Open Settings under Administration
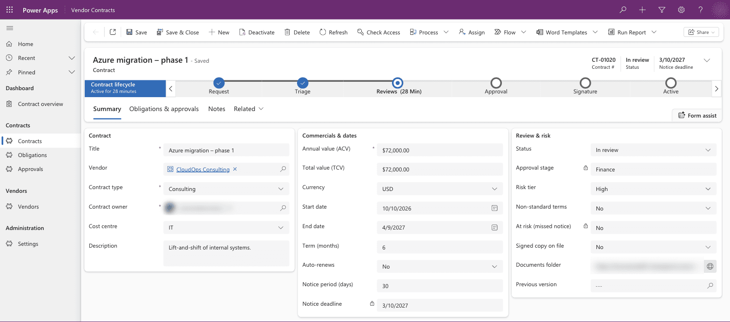This screenshot has width=730, height=322. 40,244
